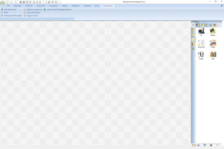Click the highlighted yellow folder sidebar icon
The image size is (224, 149).
[193, 40]
